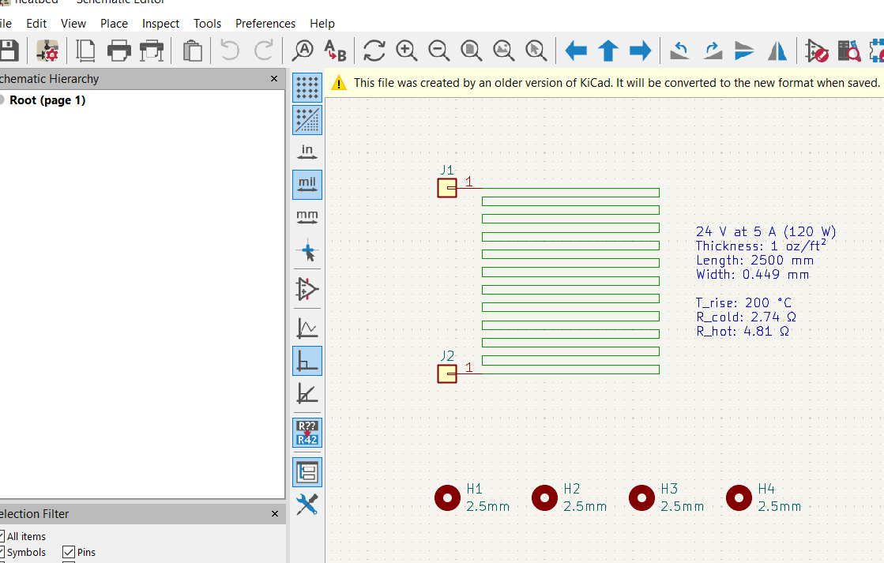Screen dimensions: 884x563
Task: Toggle grid display in left toolbar
Action: pyautogui.click(x=307, y=87)
